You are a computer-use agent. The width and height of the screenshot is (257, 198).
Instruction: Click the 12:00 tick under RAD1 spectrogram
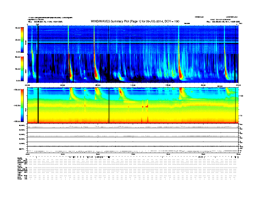(x=133, y=85)
